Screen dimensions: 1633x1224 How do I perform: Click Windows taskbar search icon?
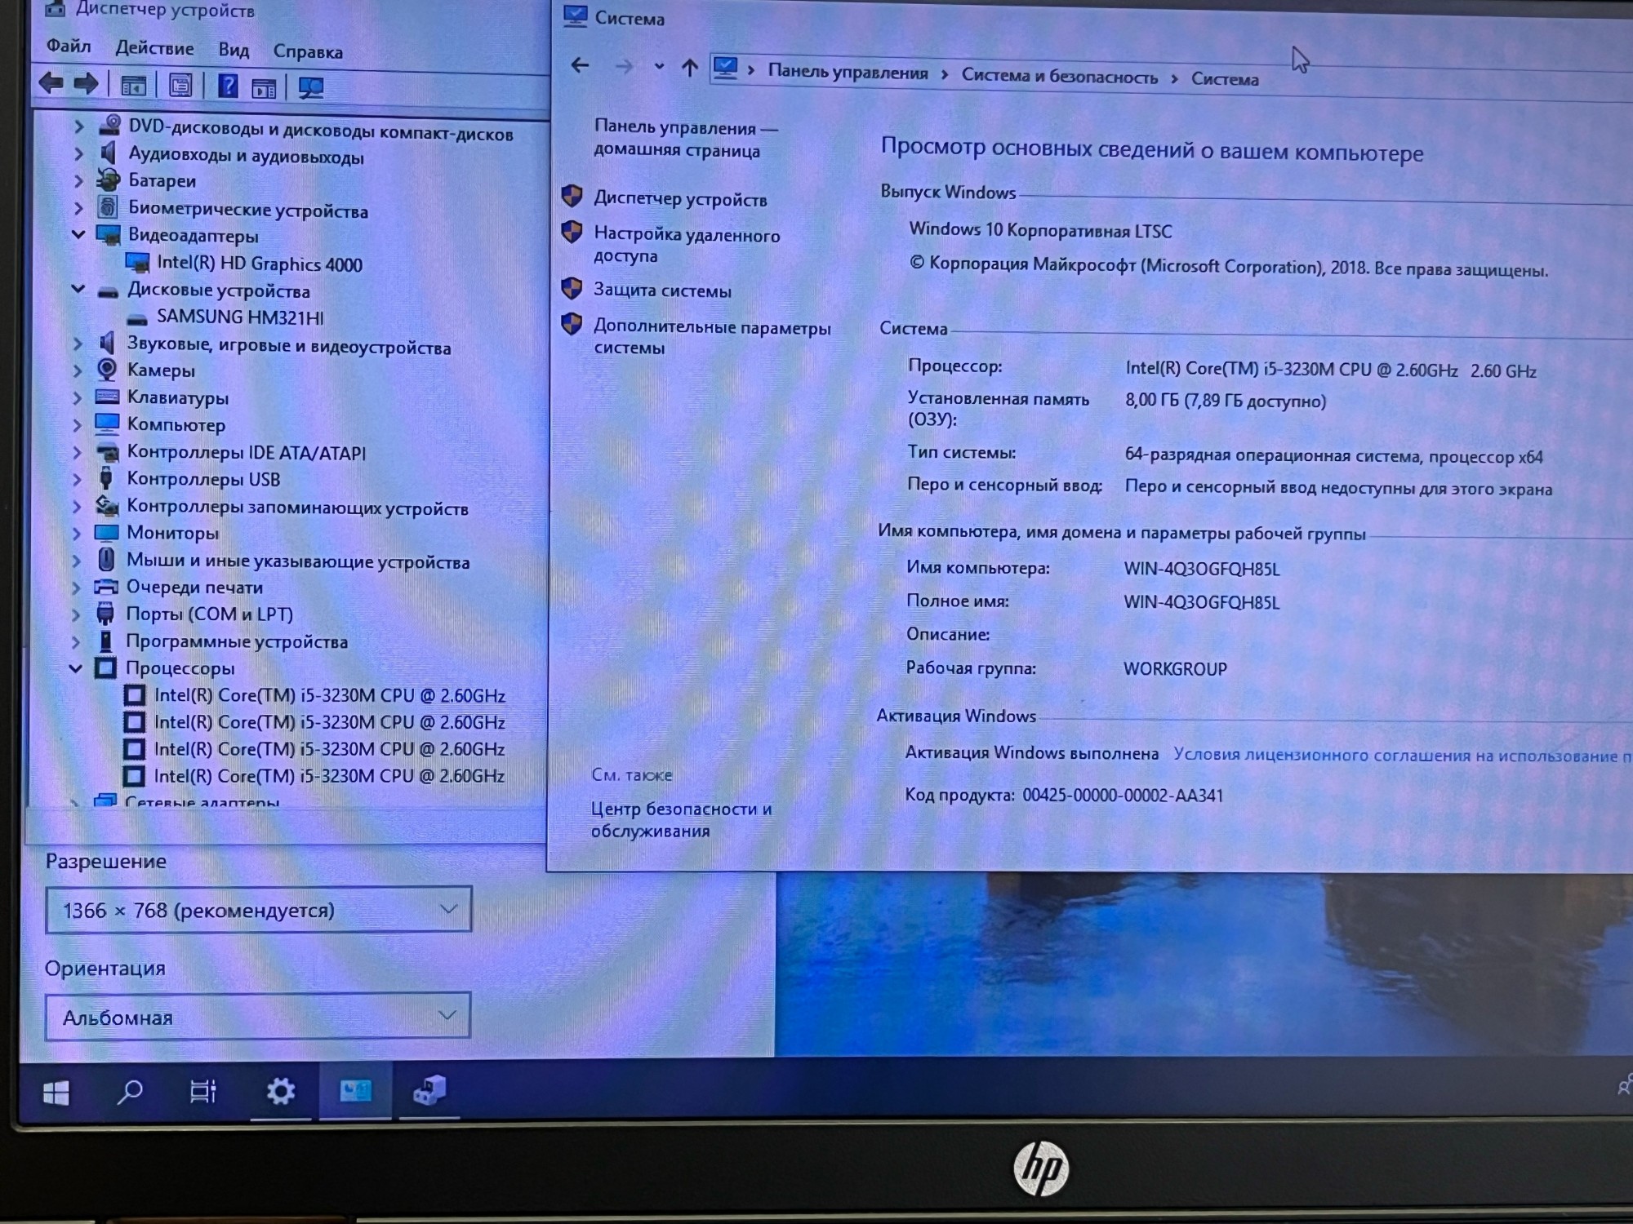pos(128,1092)
